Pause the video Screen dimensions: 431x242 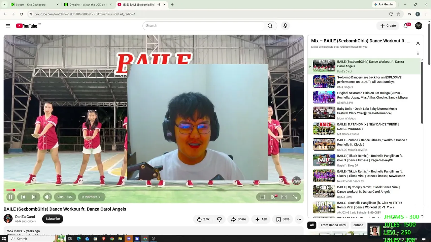coord(11,197)
